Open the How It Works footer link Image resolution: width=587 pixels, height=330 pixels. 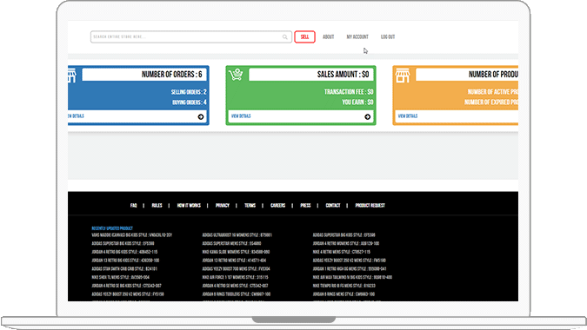tap(189, 206)
